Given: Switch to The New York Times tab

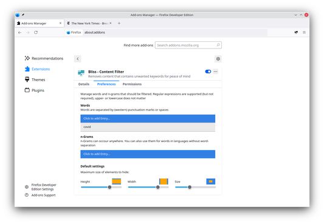Looking at the screenshot, I should 89,23.
